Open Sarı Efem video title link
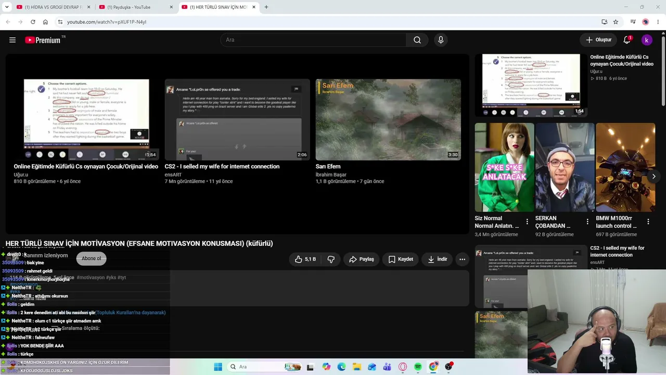Screen dimensions: 666x375 pyautogui.click(x=328, y=167)
